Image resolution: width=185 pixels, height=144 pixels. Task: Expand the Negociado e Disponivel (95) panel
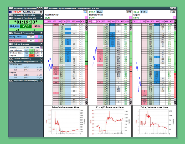10,81
